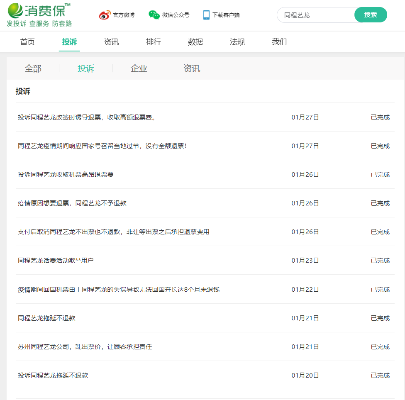Click the 消费保 logo

click(x=39, y=15)
